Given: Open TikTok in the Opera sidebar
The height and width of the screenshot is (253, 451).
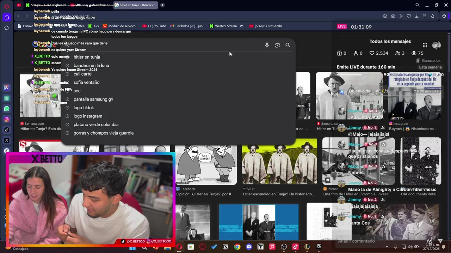Looking at the screenshot, I should tap(7, 130).
